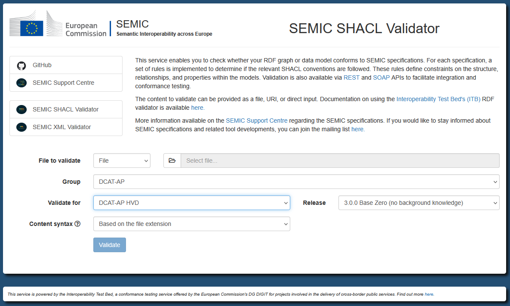
Task: Click the folder open browse icon
Action: 172,161
